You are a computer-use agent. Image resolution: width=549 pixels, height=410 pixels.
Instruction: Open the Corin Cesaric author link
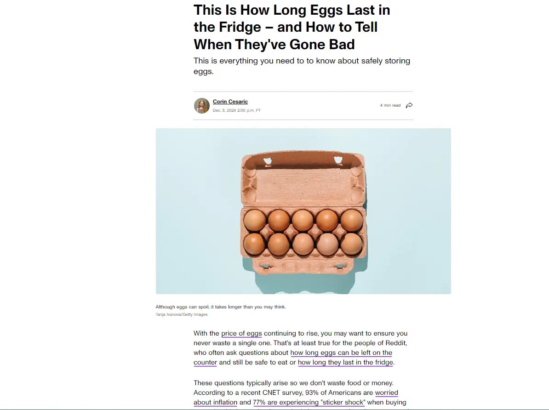point(230,102)
